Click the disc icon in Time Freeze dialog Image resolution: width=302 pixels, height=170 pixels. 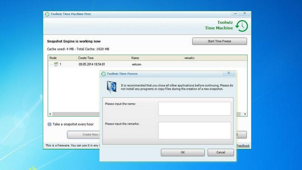[112, 87]
